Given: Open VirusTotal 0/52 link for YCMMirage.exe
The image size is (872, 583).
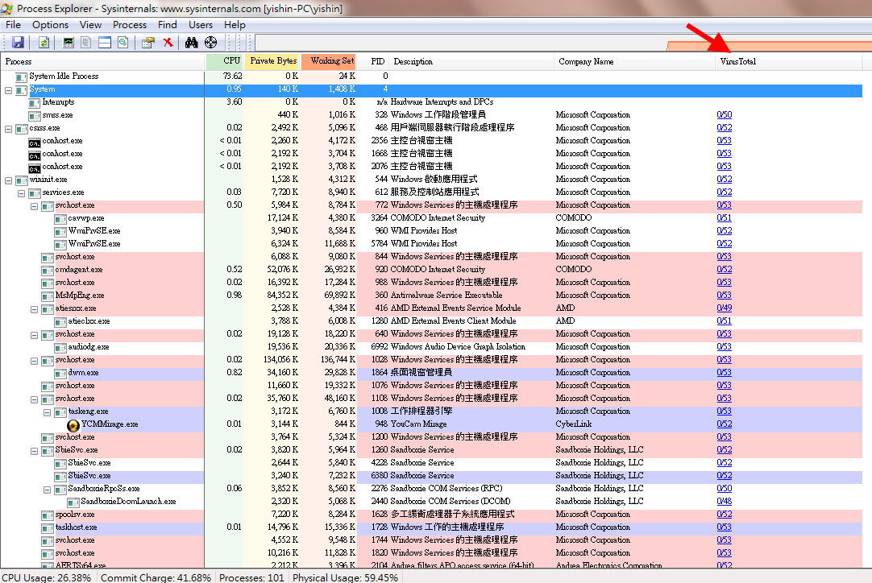Looking at the screenshot, I should point(724,424).
